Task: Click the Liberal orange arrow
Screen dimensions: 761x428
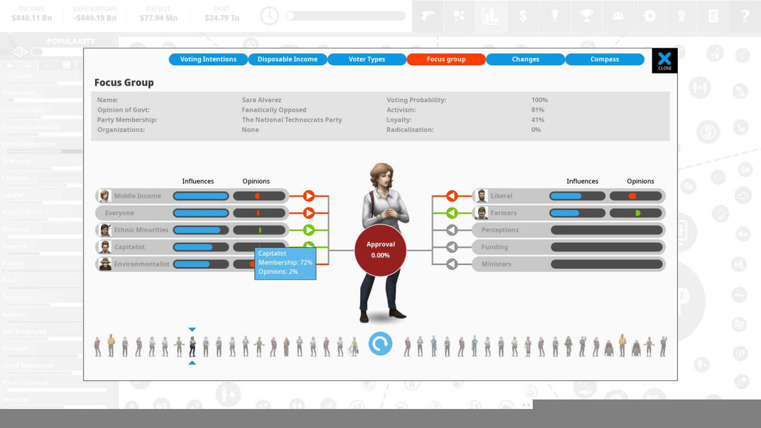Action: click(452, 196)
